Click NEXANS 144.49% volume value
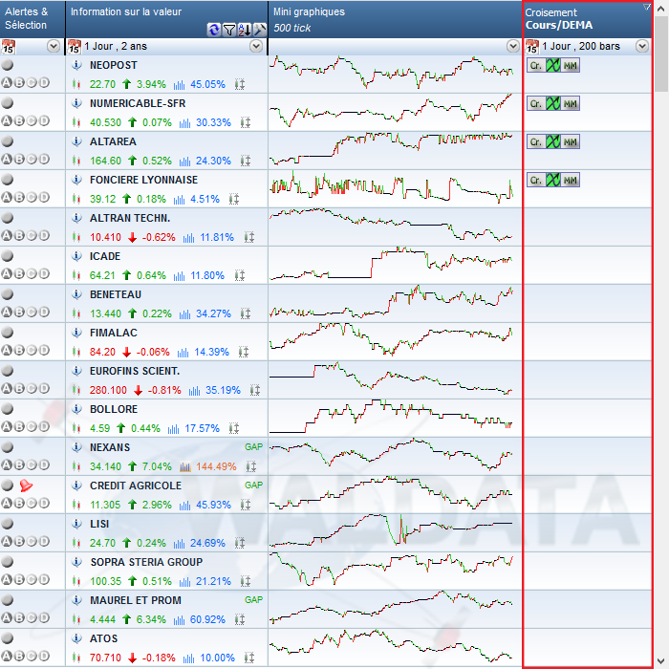This screenshot has width=669, height=669. [216, 466]
